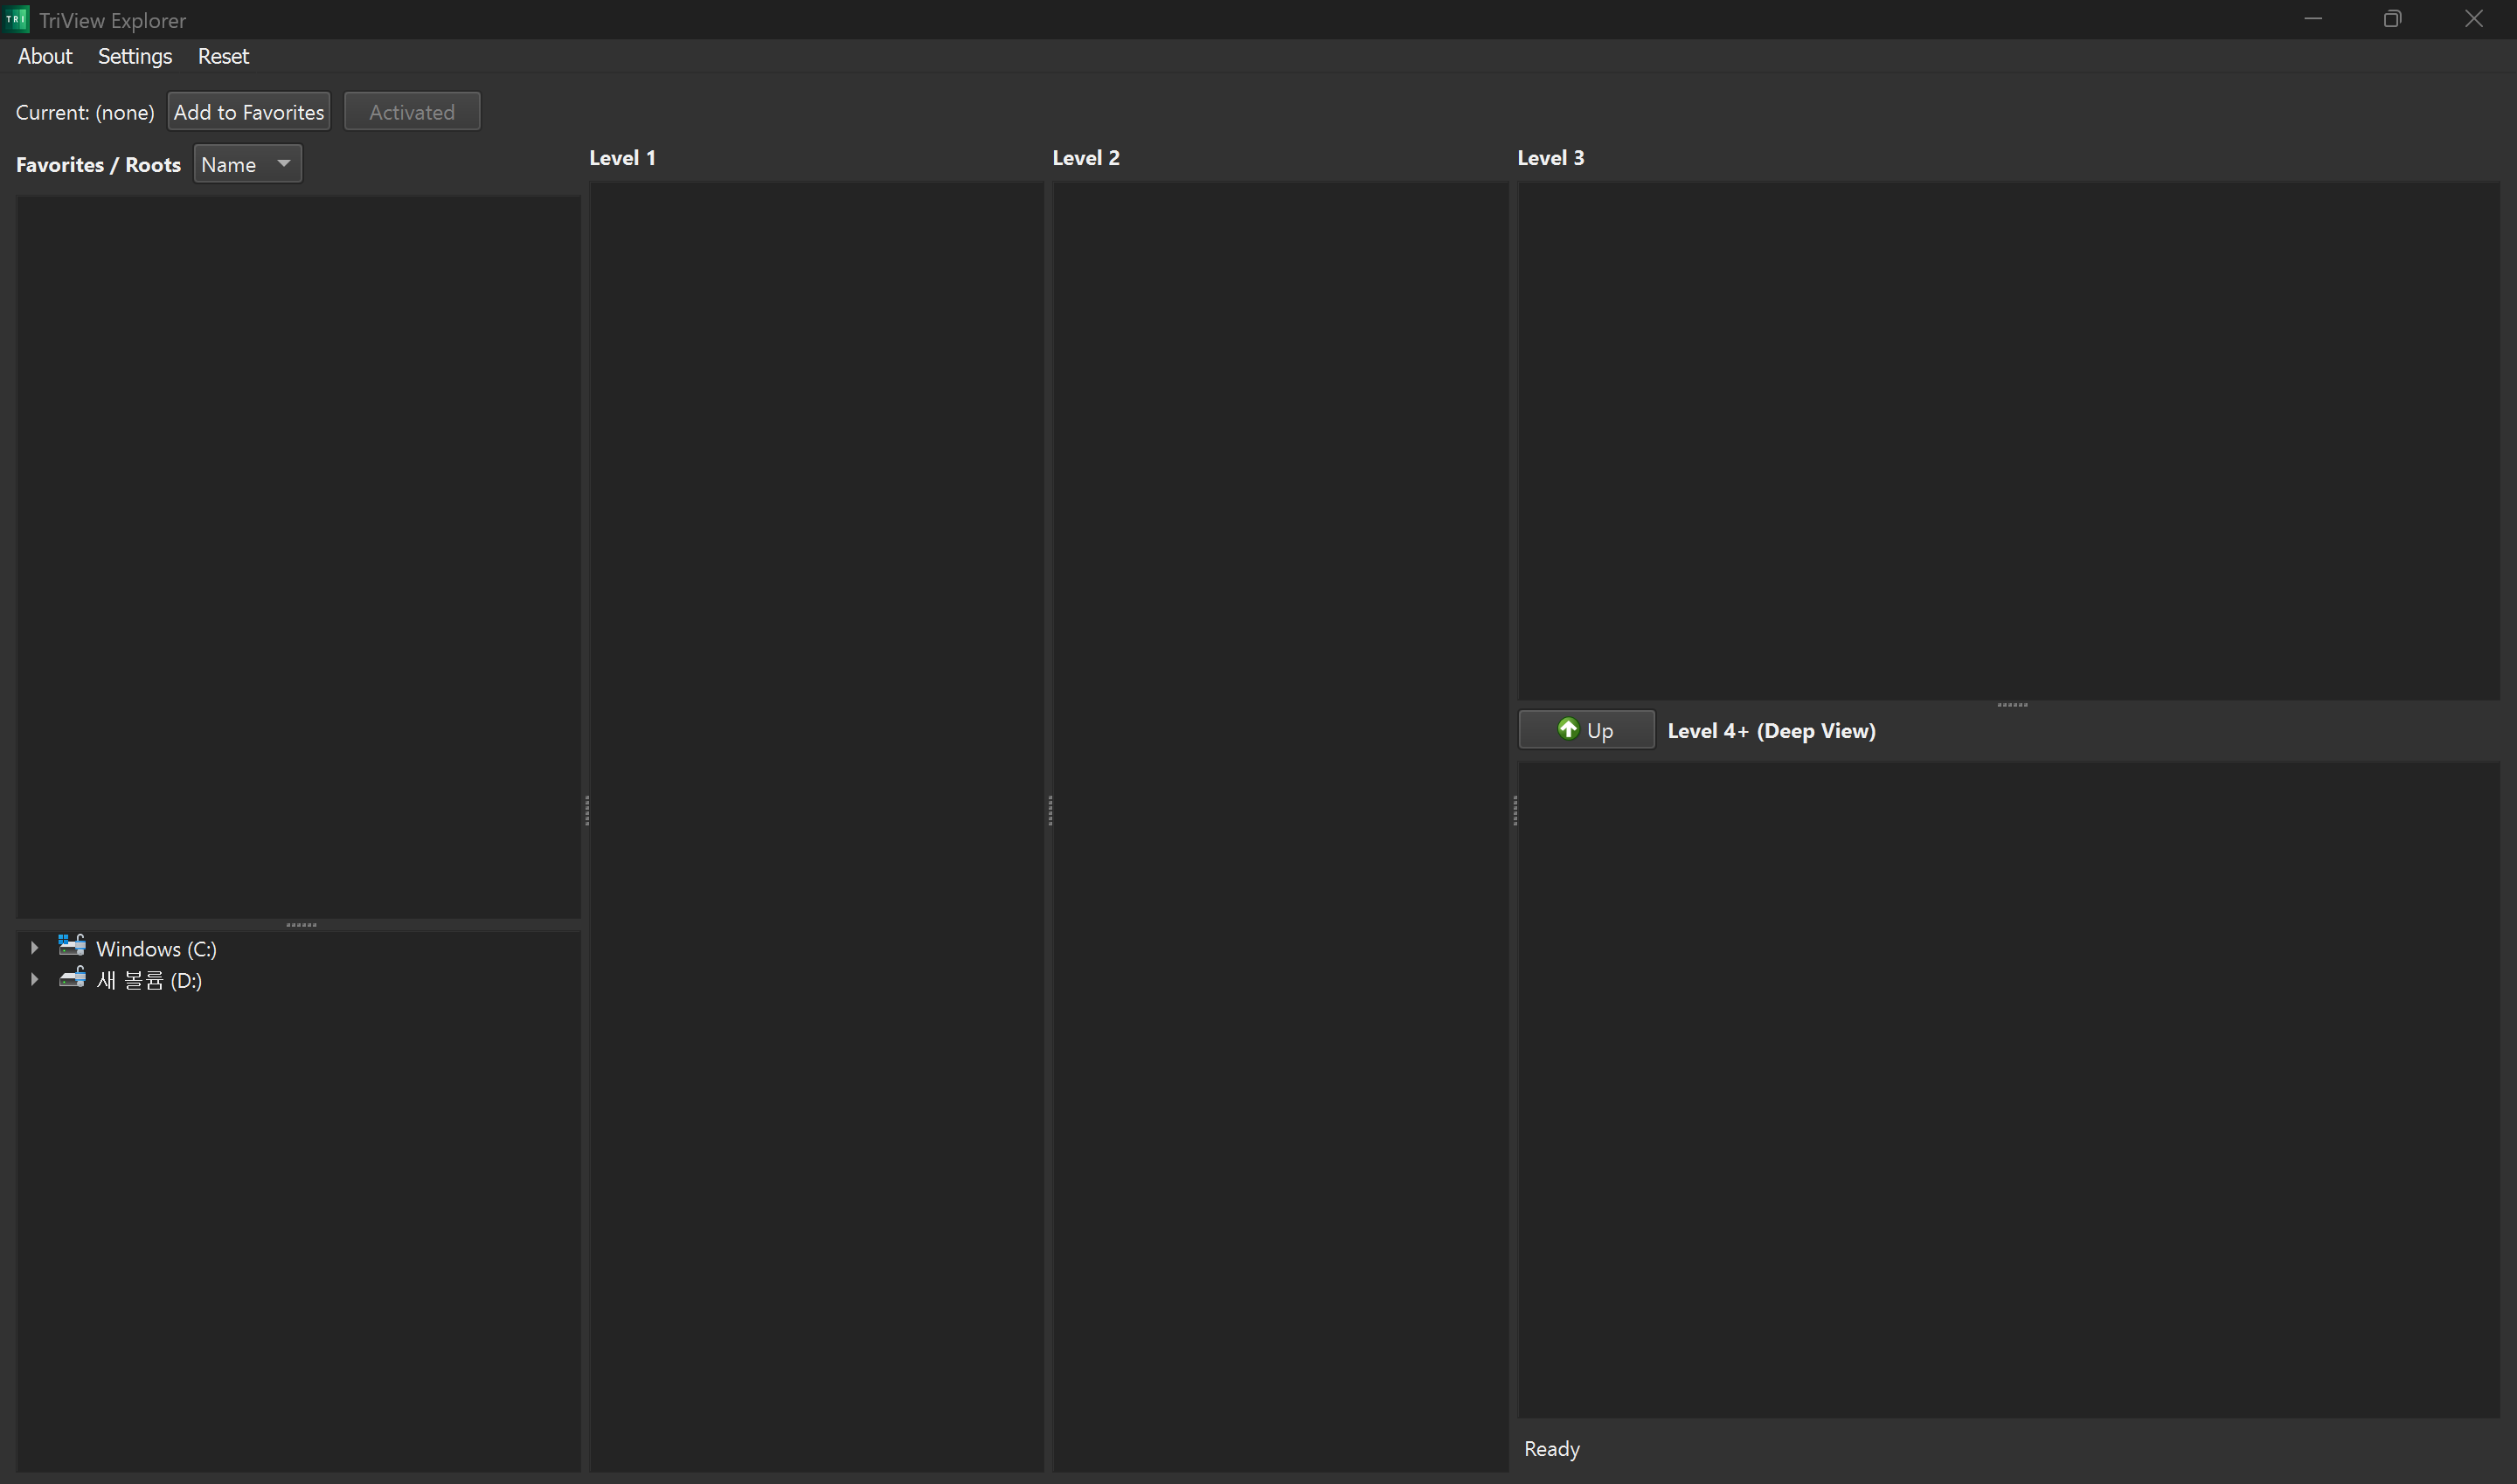The width and height of the screenshot is (2517, 1484).
Task: Maximize the TriView Explorer window
Action: 2392,19
